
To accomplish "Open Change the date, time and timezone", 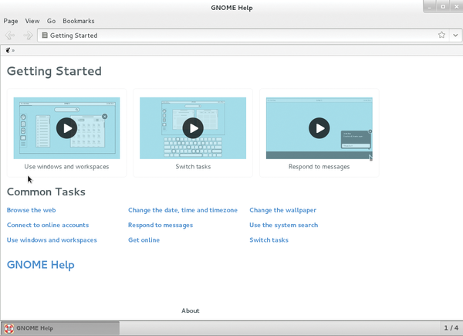I will click(183, 210).
